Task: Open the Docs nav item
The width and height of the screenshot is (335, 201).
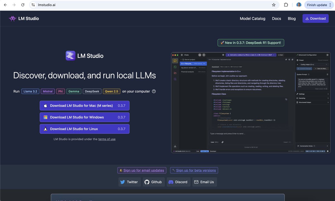Action: [x=276, y=18]
